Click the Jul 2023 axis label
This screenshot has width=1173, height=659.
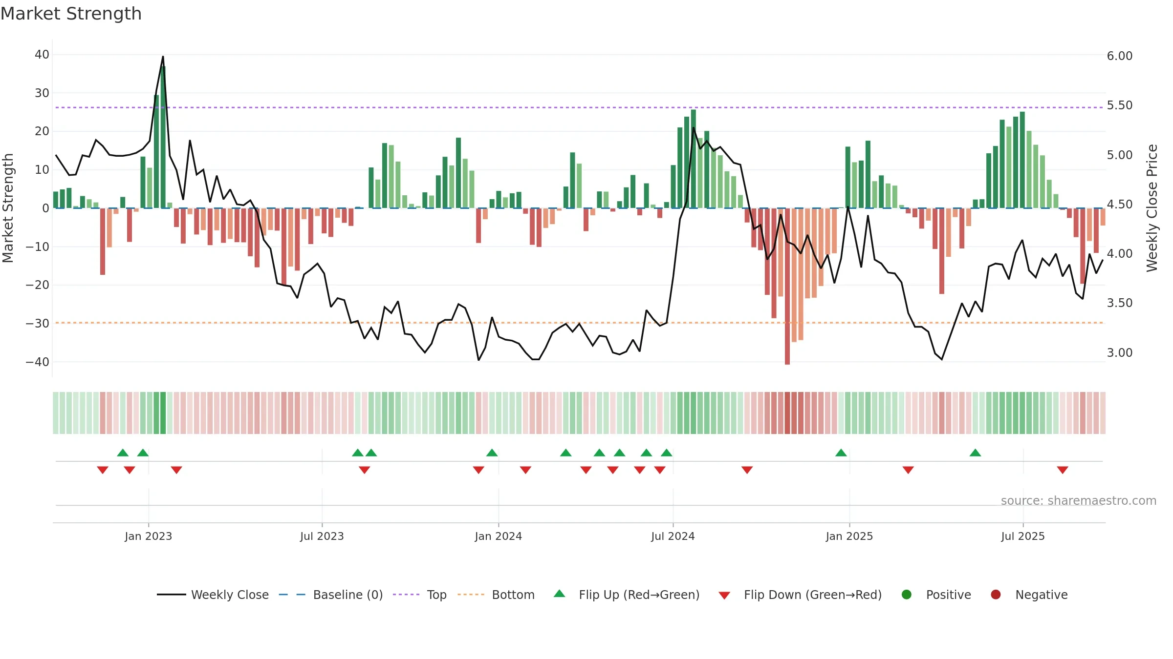tap(322, 536)
